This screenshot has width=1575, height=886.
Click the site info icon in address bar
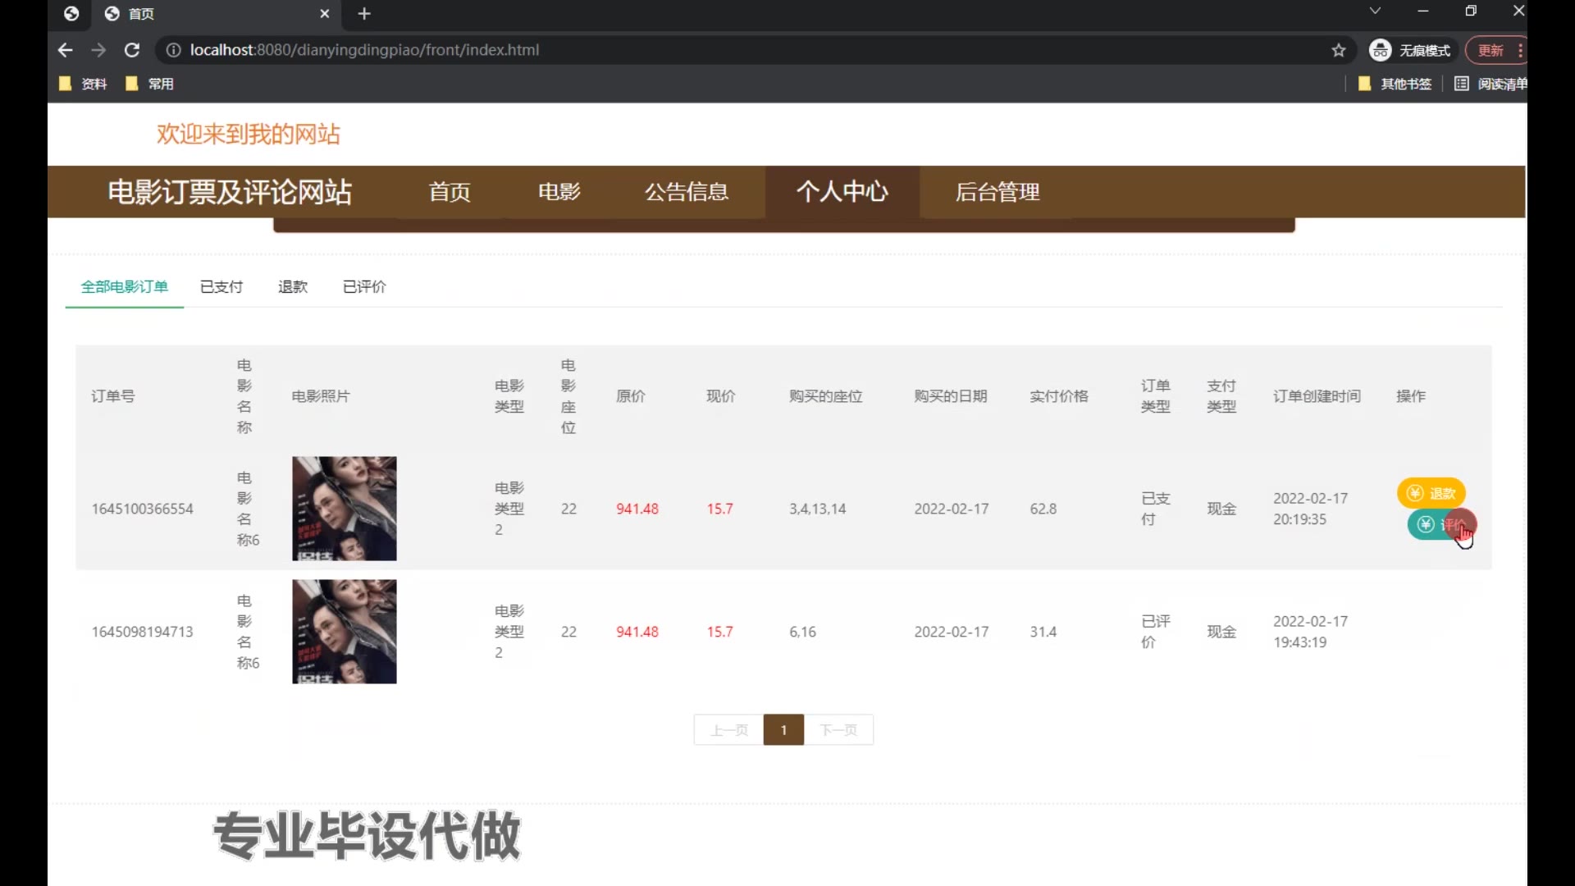tap(173, 50)
